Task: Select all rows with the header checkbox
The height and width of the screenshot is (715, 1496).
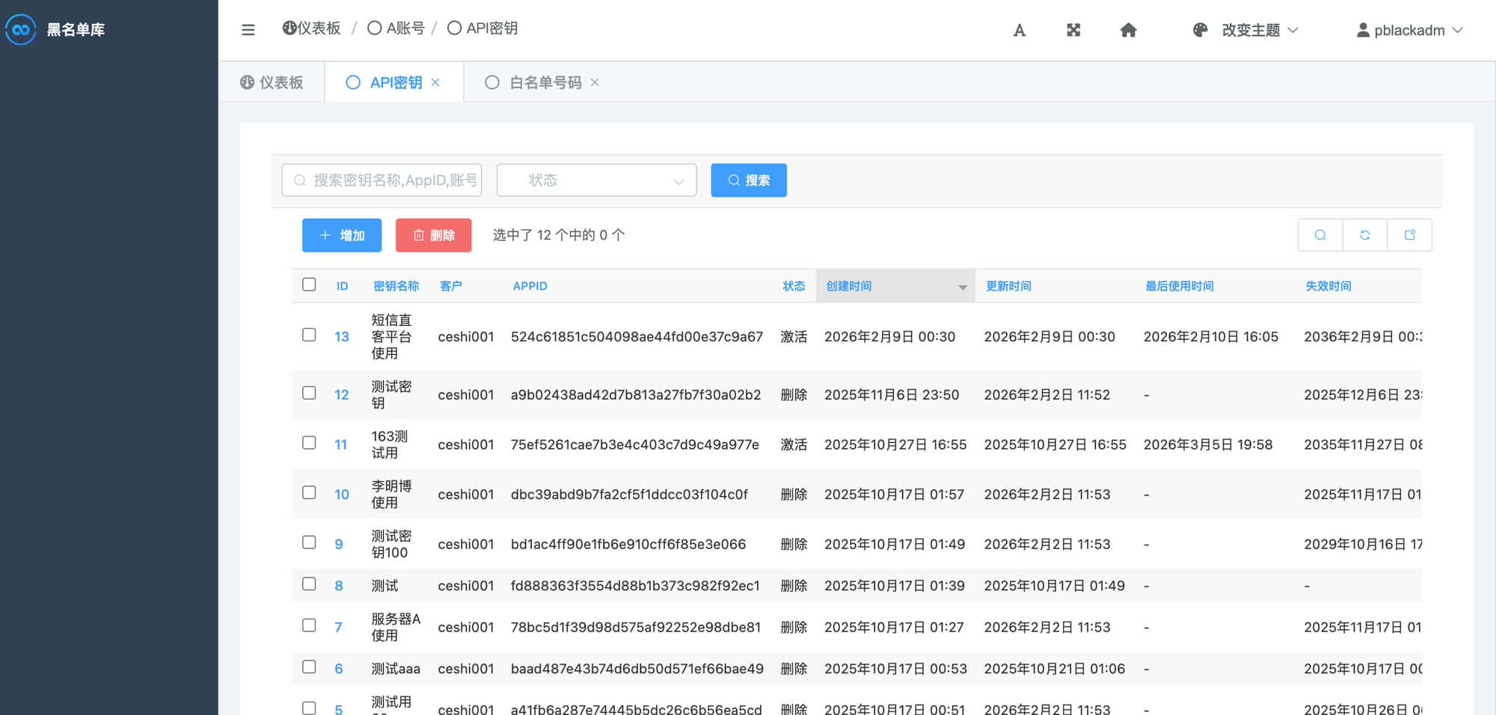Action: [309, 283]
